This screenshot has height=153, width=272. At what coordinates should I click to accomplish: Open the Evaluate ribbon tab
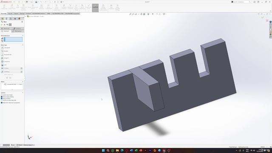coord(28,14)
